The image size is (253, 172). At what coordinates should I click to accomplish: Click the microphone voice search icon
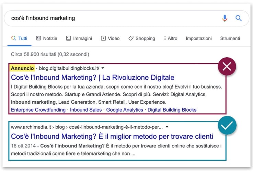(x=225, y=18)
